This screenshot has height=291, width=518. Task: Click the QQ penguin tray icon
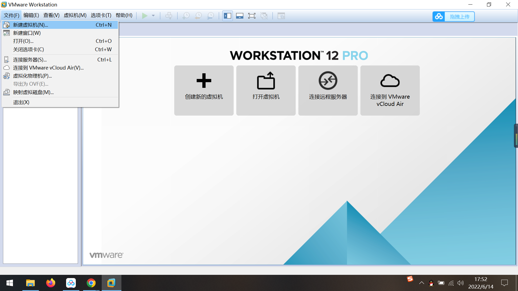tap(431, 283)
